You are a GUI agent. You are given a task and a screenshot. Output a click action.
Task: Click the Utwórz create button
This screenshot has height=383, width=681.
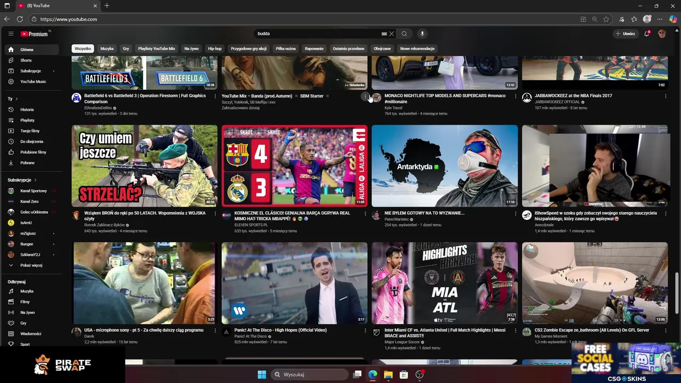tap(625, 34)
